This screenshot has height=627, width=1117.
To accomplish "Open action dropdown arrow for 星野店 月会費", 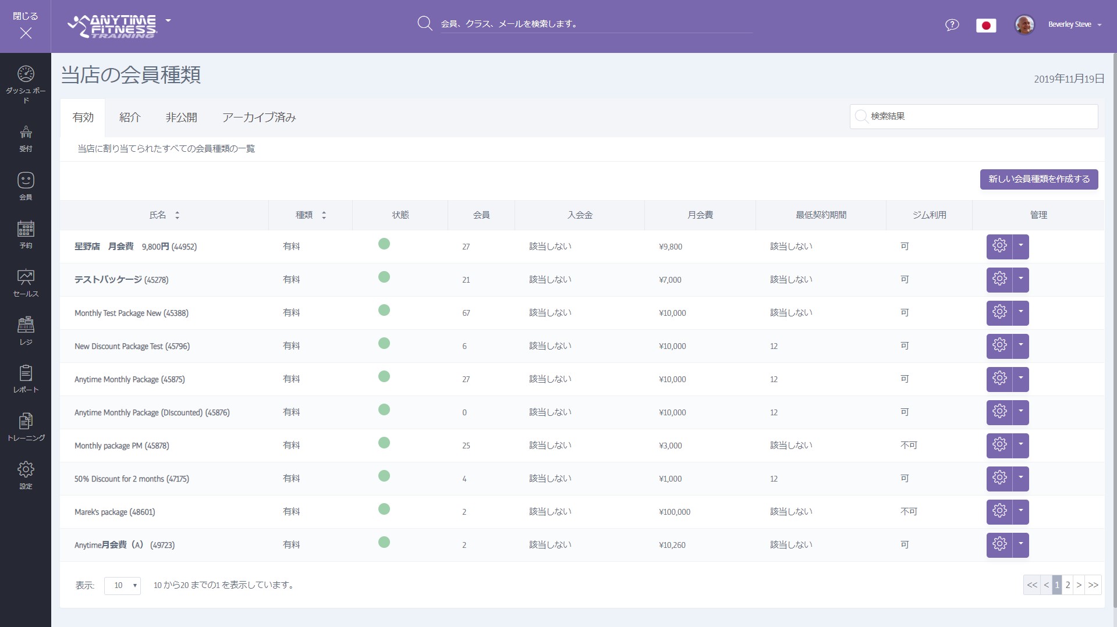I will click(x=1021, y=247).
